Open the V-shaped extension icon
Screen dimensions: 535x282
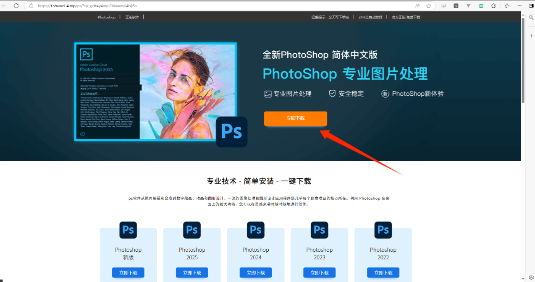tap(469, 6)
